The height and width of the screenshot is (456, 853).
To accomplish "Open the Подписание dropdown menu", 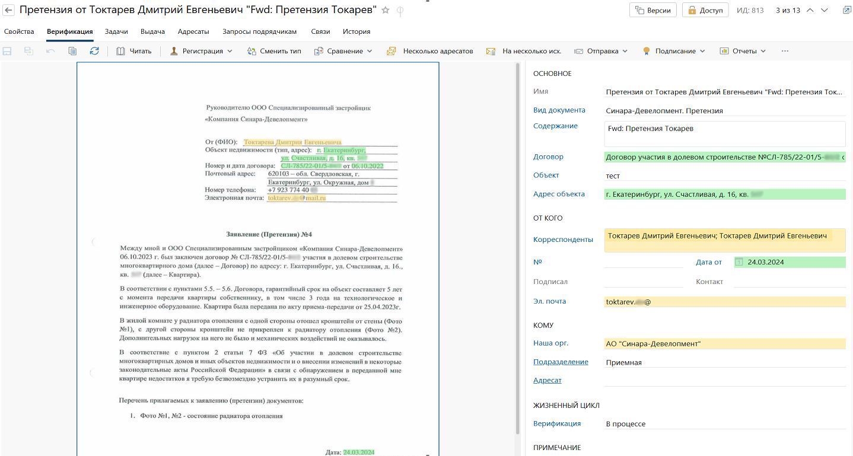I will tap(674, 51).
